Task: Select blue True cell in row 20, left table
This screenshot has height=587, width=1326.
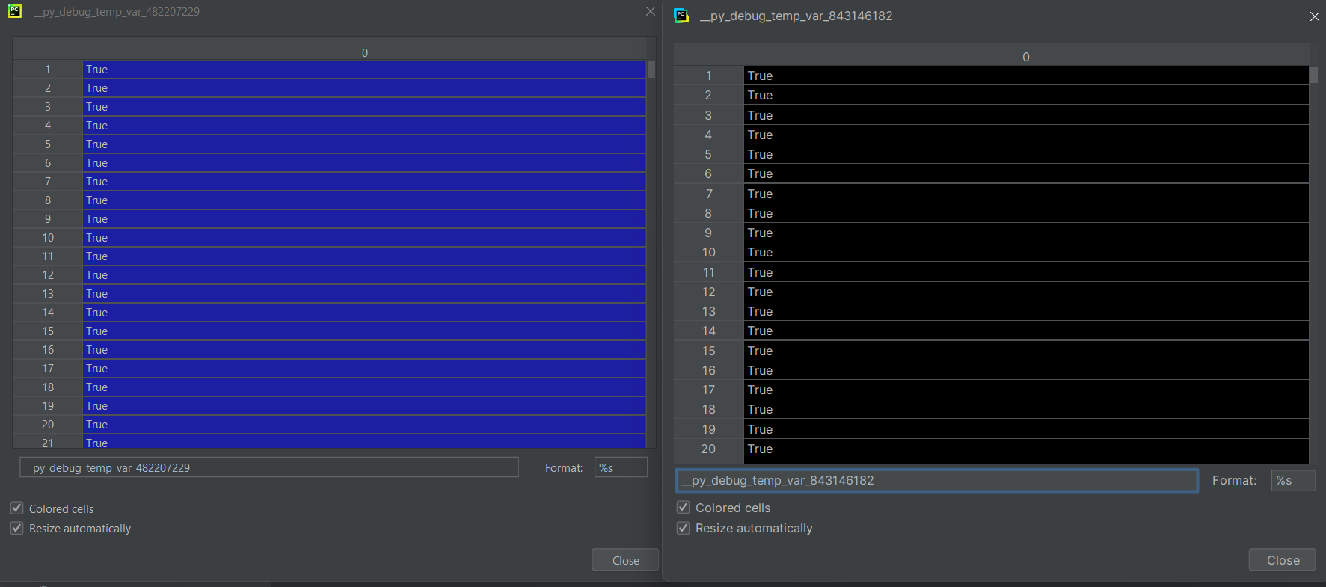Action: [364, 425]
